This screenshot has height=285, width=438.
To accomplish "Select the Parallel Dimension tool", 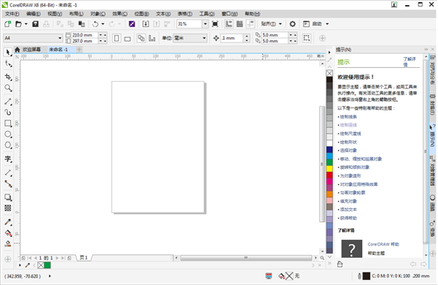I will click(x=8, y=173).
